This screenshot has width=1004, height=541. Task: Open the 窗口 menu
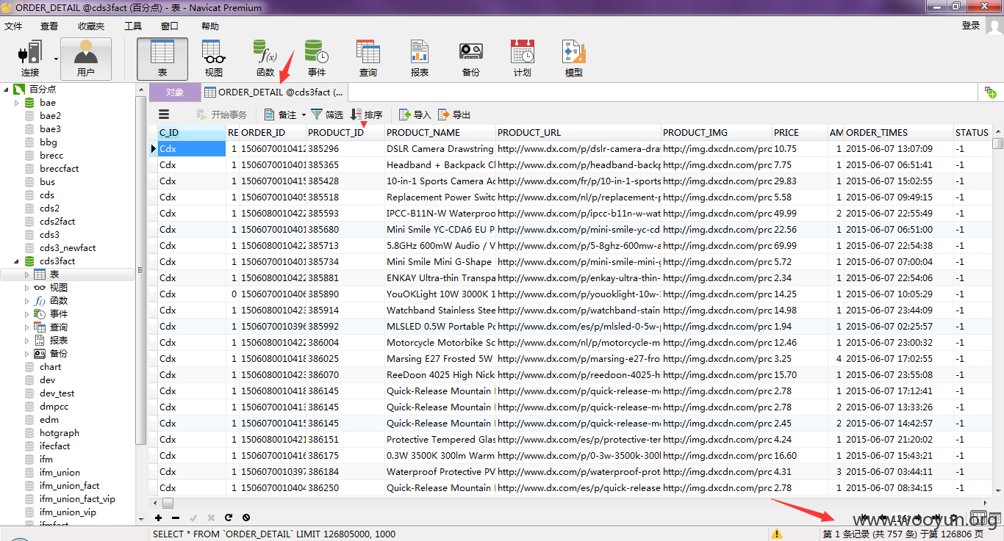click(170, 26)
